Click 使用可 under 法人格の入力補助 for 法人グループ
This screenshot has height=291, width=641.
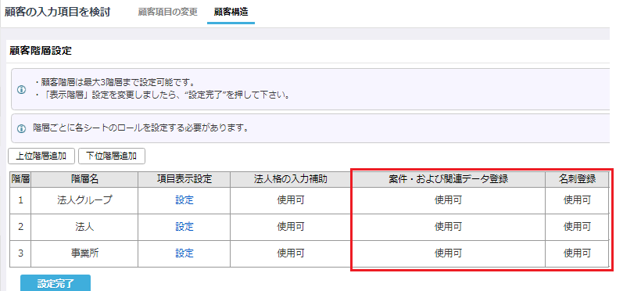(291, 200)
